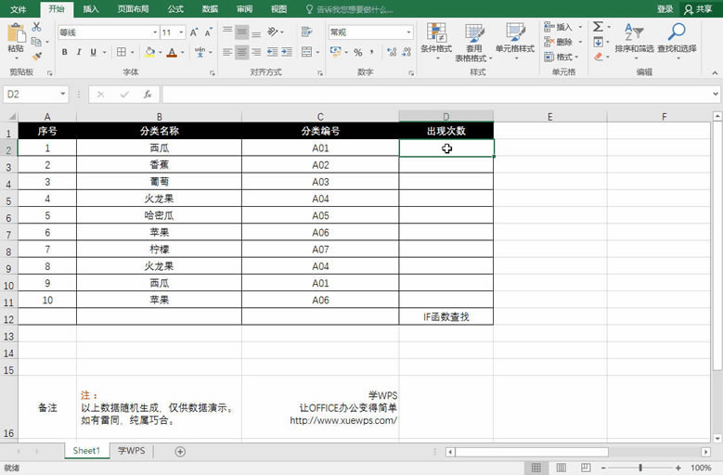Add a new sheet with plus
Image resolution: width=723 pixels, height=475 pixels.
(x=180, y=452)
